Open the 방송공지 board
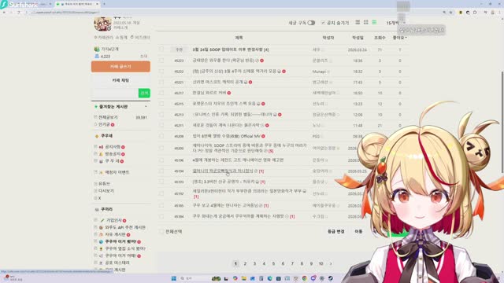The width and height of the screenshot is (504, 283). pyautogui.click(x=113, y=154)
